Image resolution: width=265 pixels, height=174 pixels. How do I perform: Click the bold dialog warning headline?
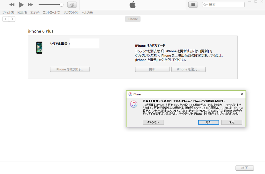coord(184,101)
